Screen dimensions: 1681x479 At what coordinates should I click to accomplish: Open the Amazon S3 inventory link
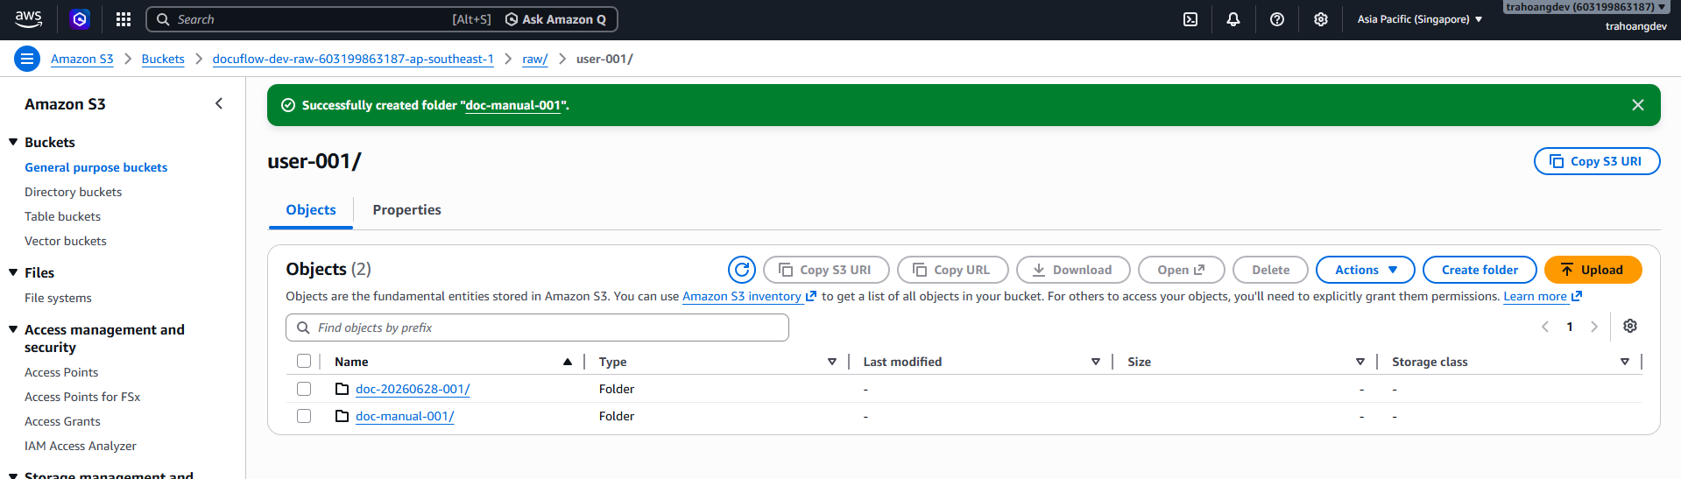pyautogui.click(x=749, y=296)
